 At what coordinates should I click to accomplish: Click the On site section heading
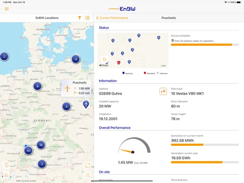pos(104,172)
